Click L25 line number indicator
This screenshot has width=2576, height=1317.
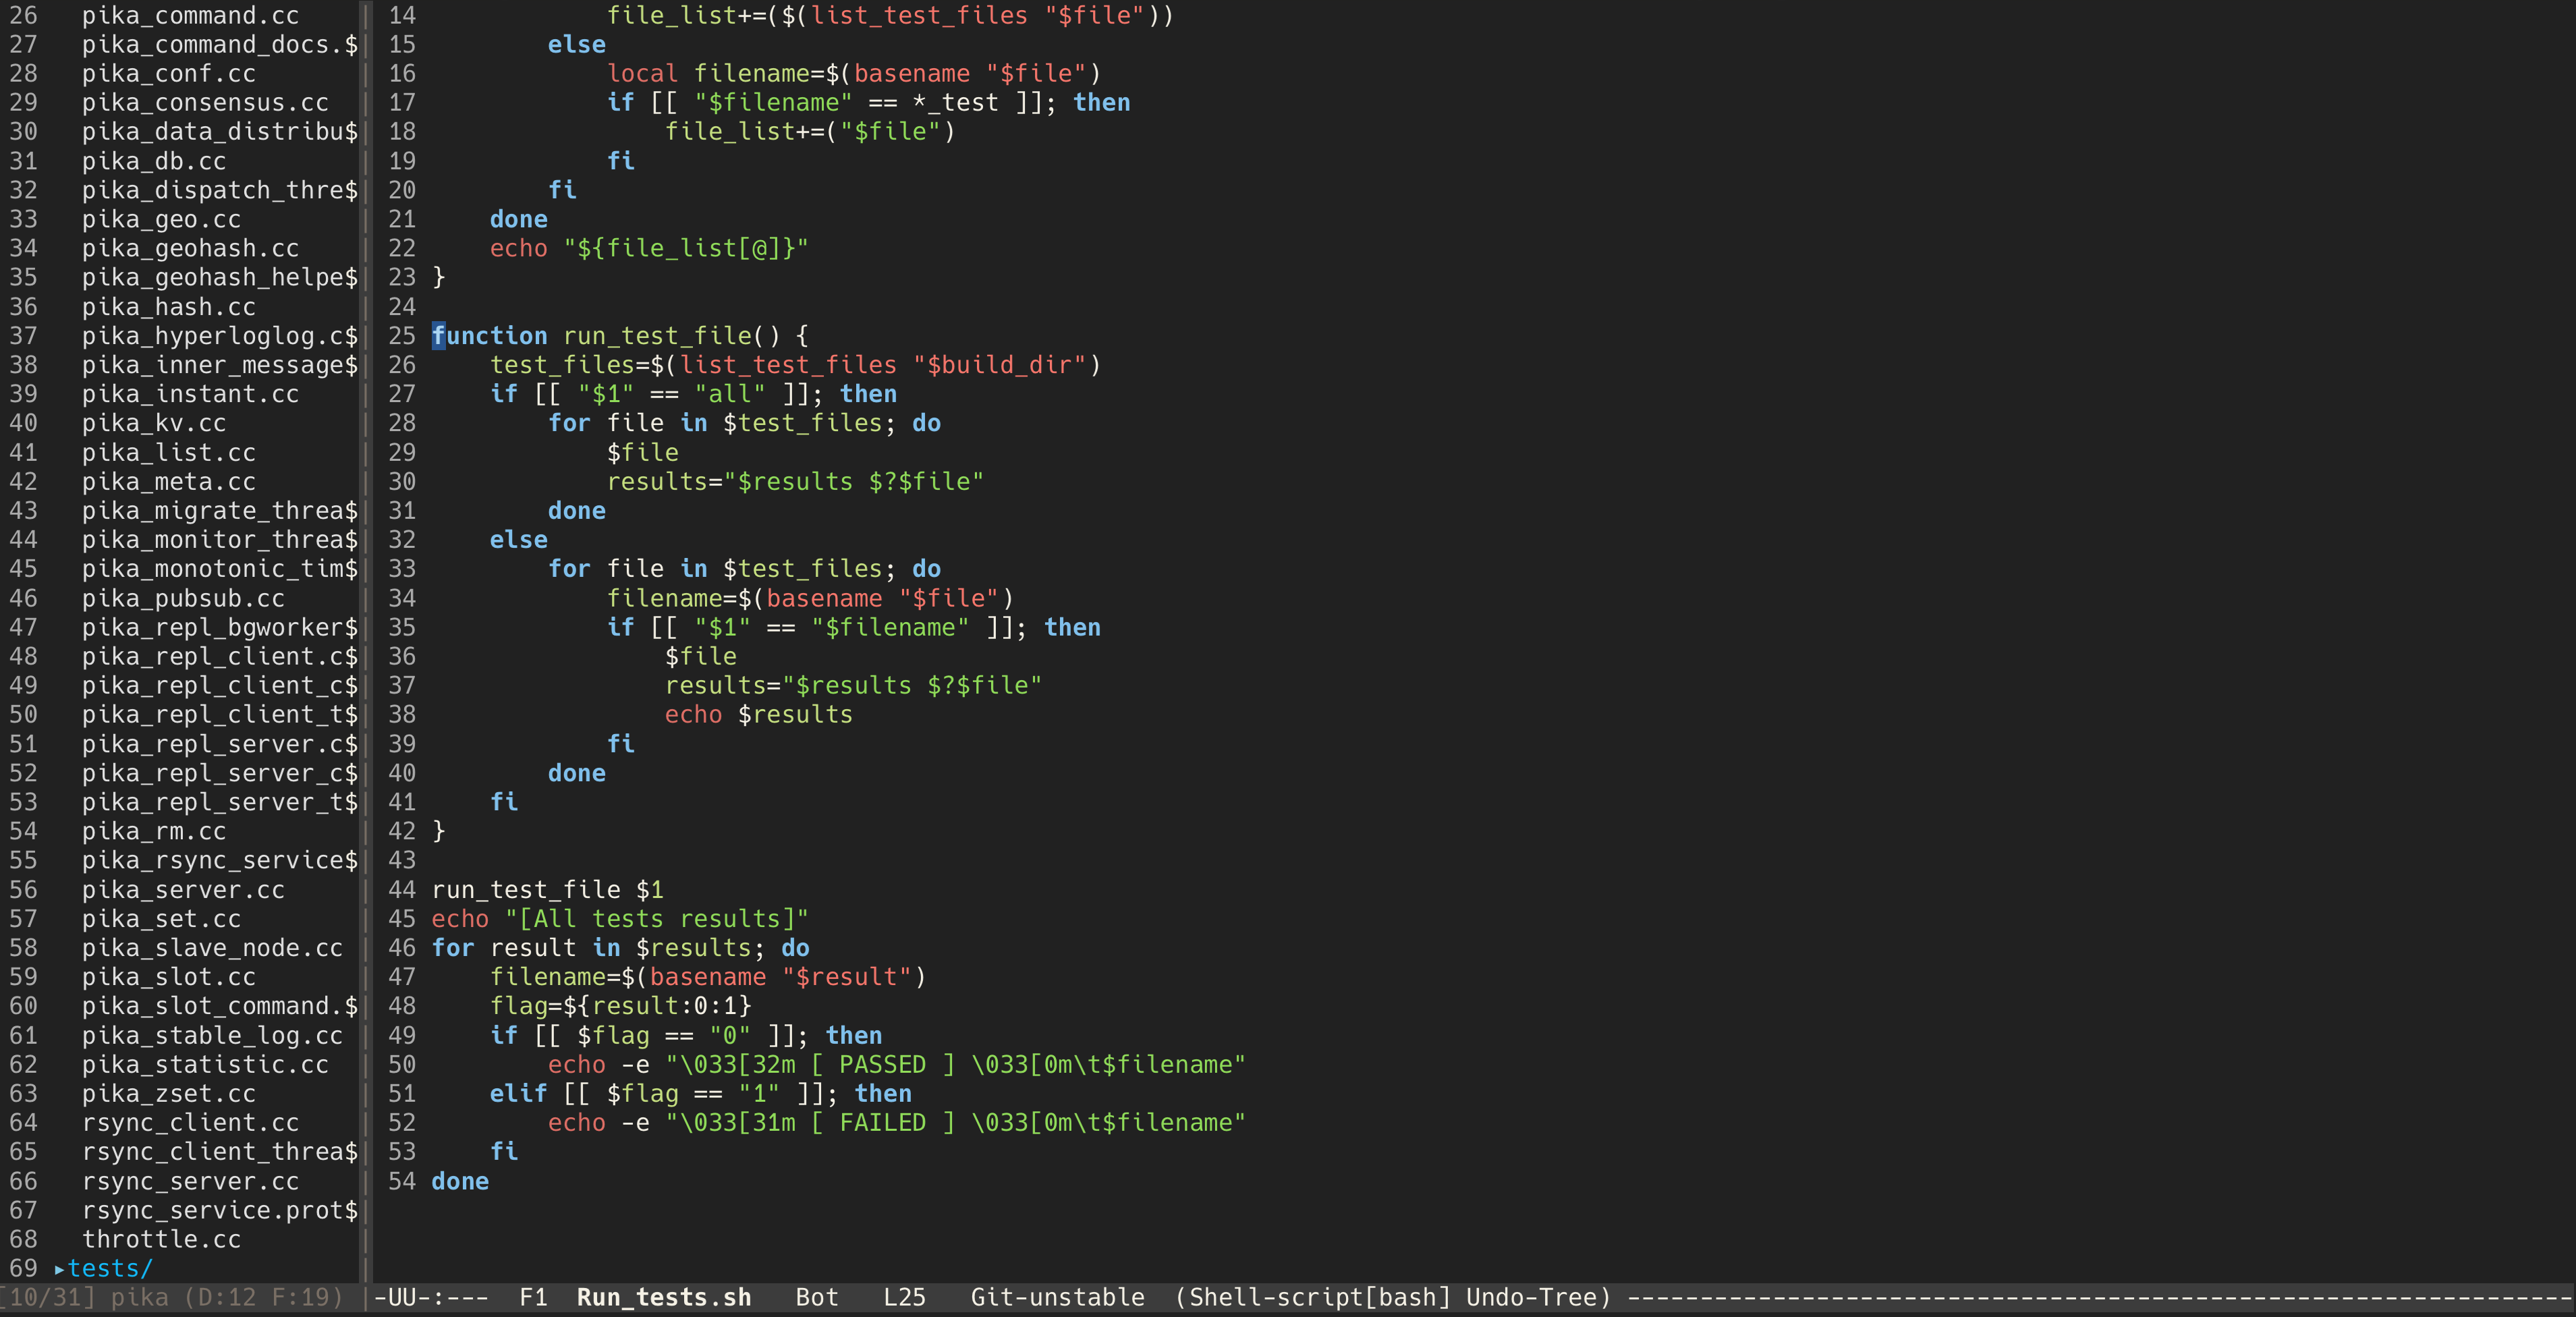[904, 1298]
